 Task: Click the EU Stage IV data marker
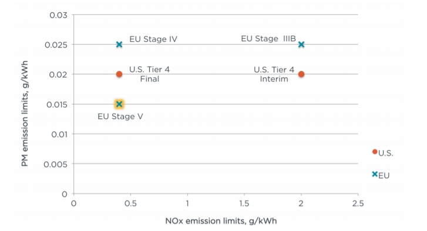coord(119,45)
